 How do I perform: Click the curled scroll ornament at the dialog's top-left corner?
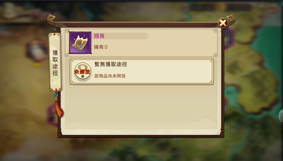click(x=51, y=18)
